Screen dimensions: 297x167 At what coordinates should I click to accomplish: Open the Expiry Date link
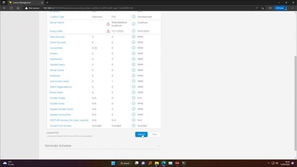point(56,31)
